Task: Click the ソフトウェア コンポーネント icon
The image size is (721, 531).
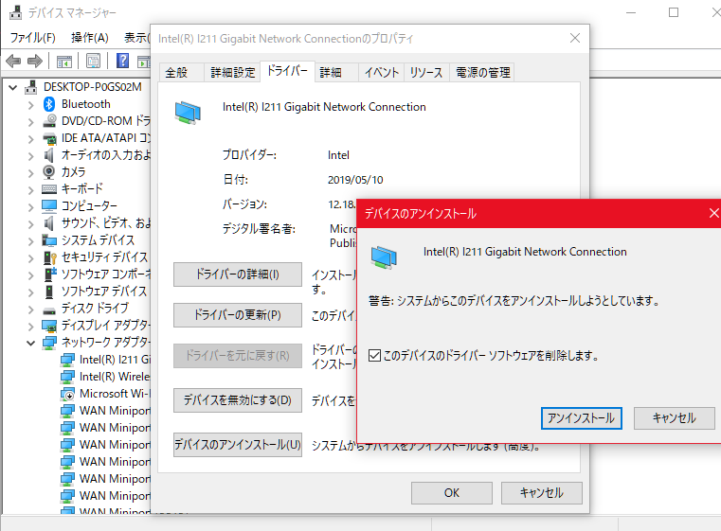Action: point(49,274)
